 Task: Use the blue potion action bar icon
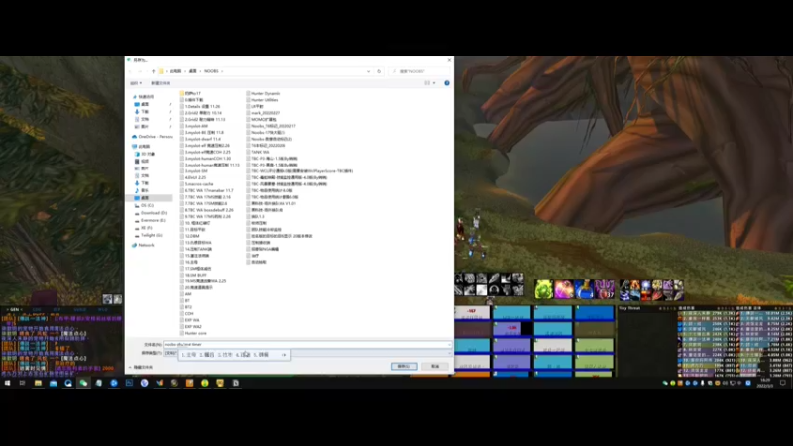584,289
